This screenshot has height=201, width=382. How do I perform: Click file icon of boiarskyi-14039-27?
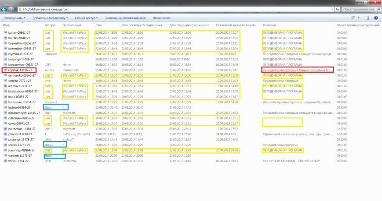click(x=5, y=59)
